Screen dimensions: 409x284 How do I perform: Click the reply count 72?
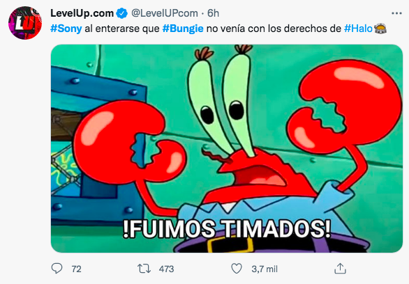click(x=77, y=269)
